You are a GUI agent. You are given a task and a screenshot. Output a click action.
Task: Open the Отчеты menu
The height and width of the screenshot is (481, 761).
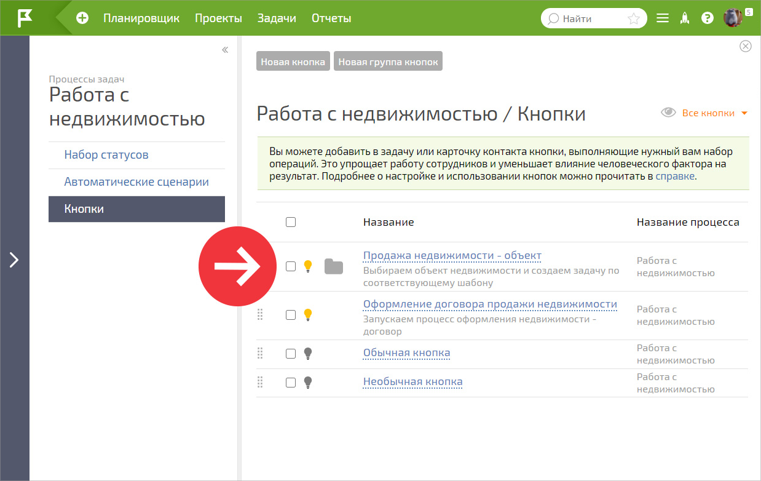pyautogui.click(x=331, y=18)
